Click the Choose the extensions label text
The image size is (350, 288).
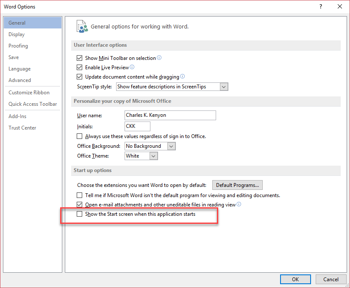click(x=142, y=185)
